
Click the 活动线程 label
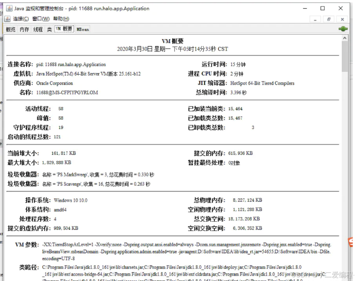pos(38,109)
